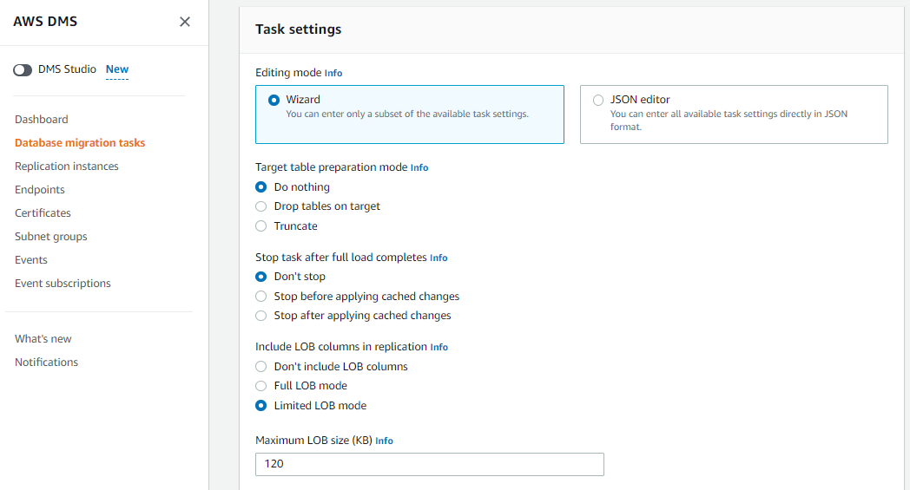Viewport: 910px width, 490px height.
Task: Toggle the DMS Studio switch
Action: [x=23, y=69]
